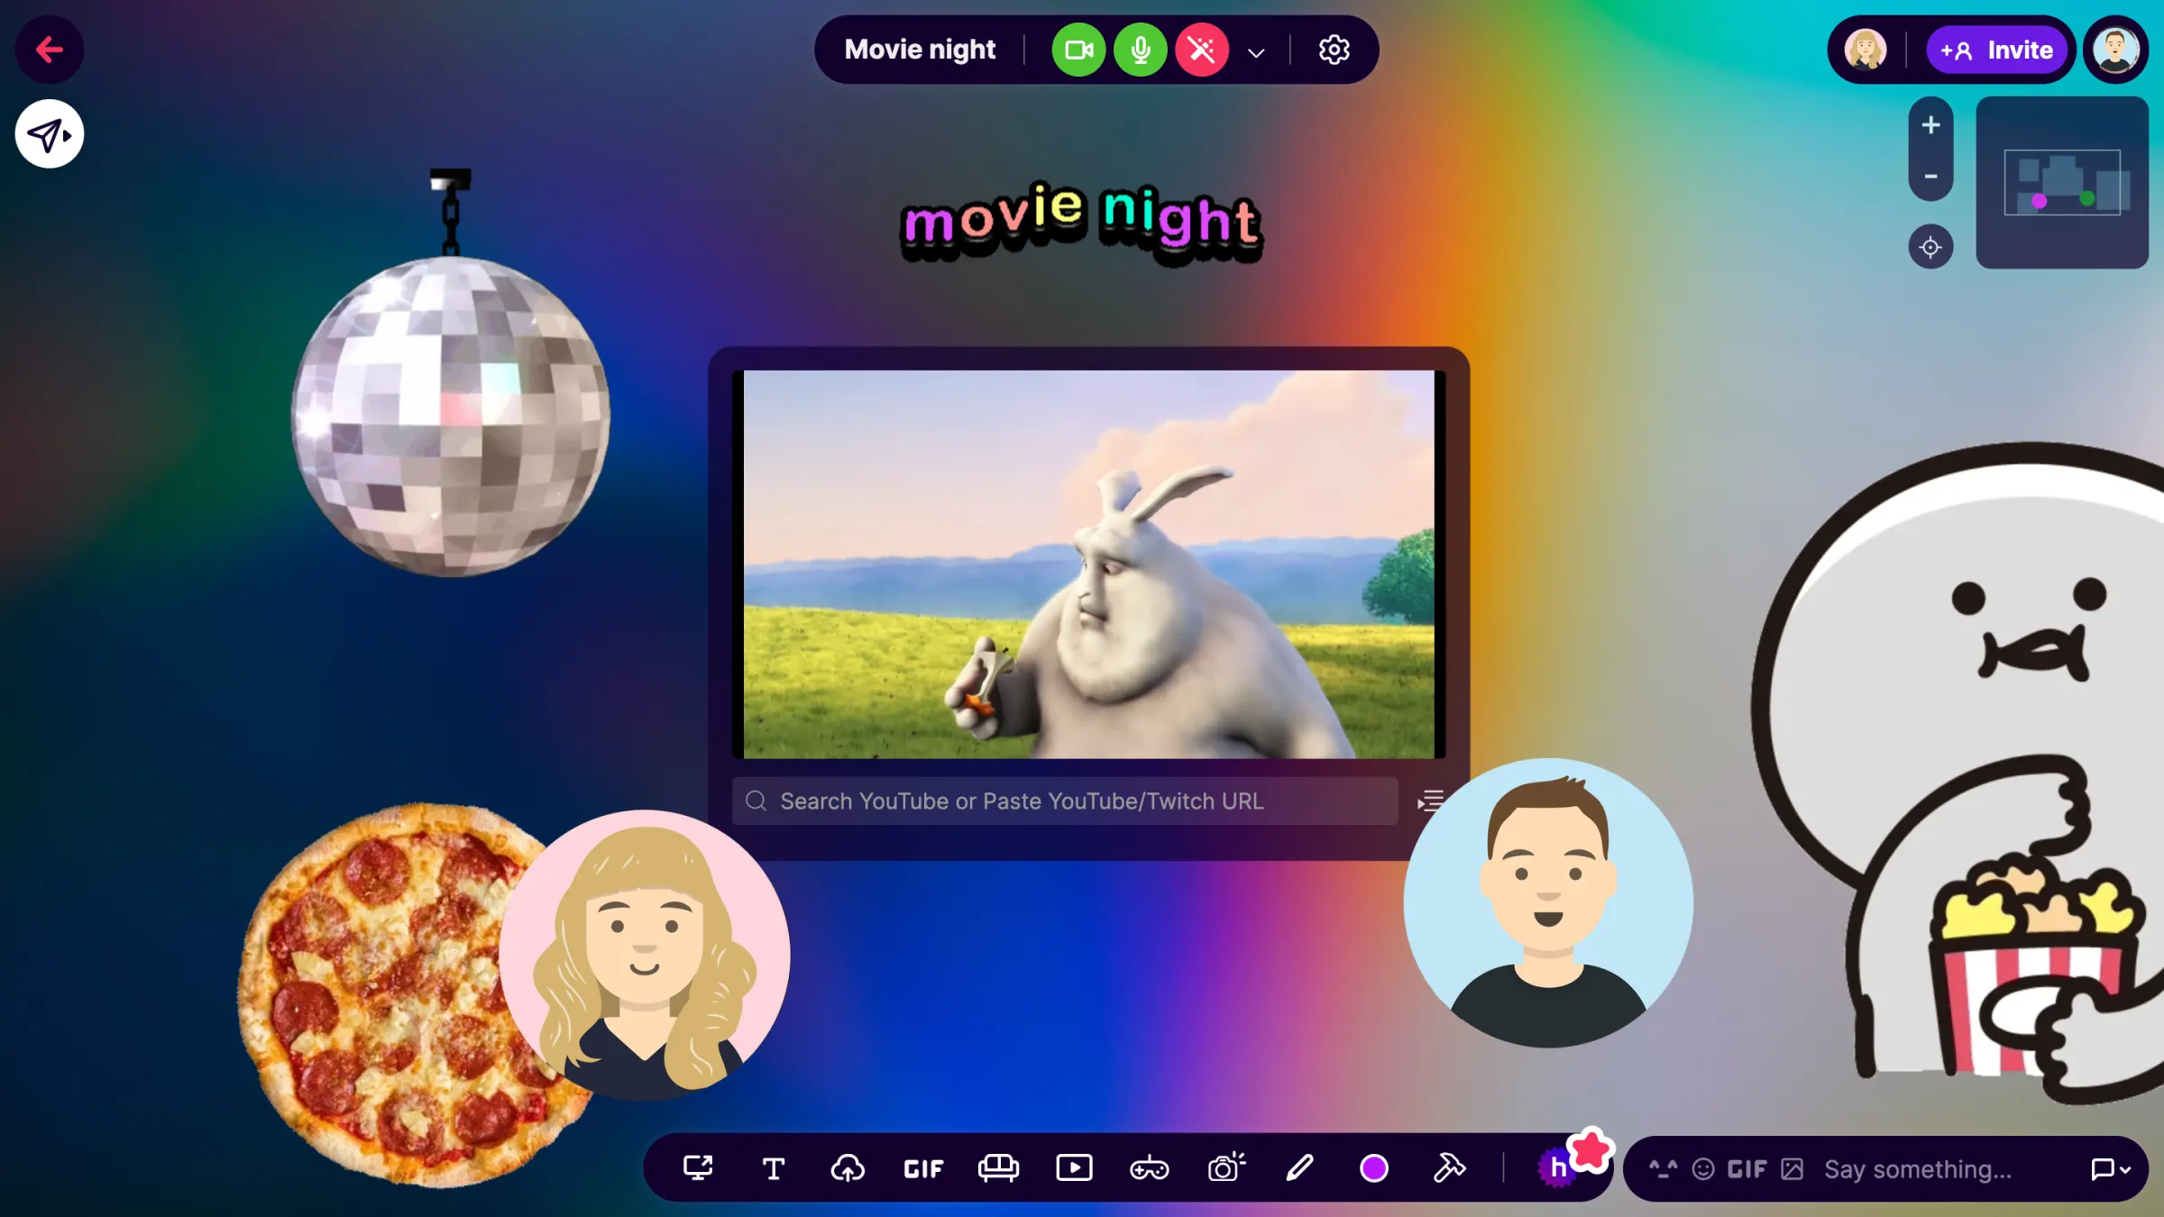Take a room snapshot with camera icon
This screenshot has height=1217, width=2164.
[1226, 1167]
